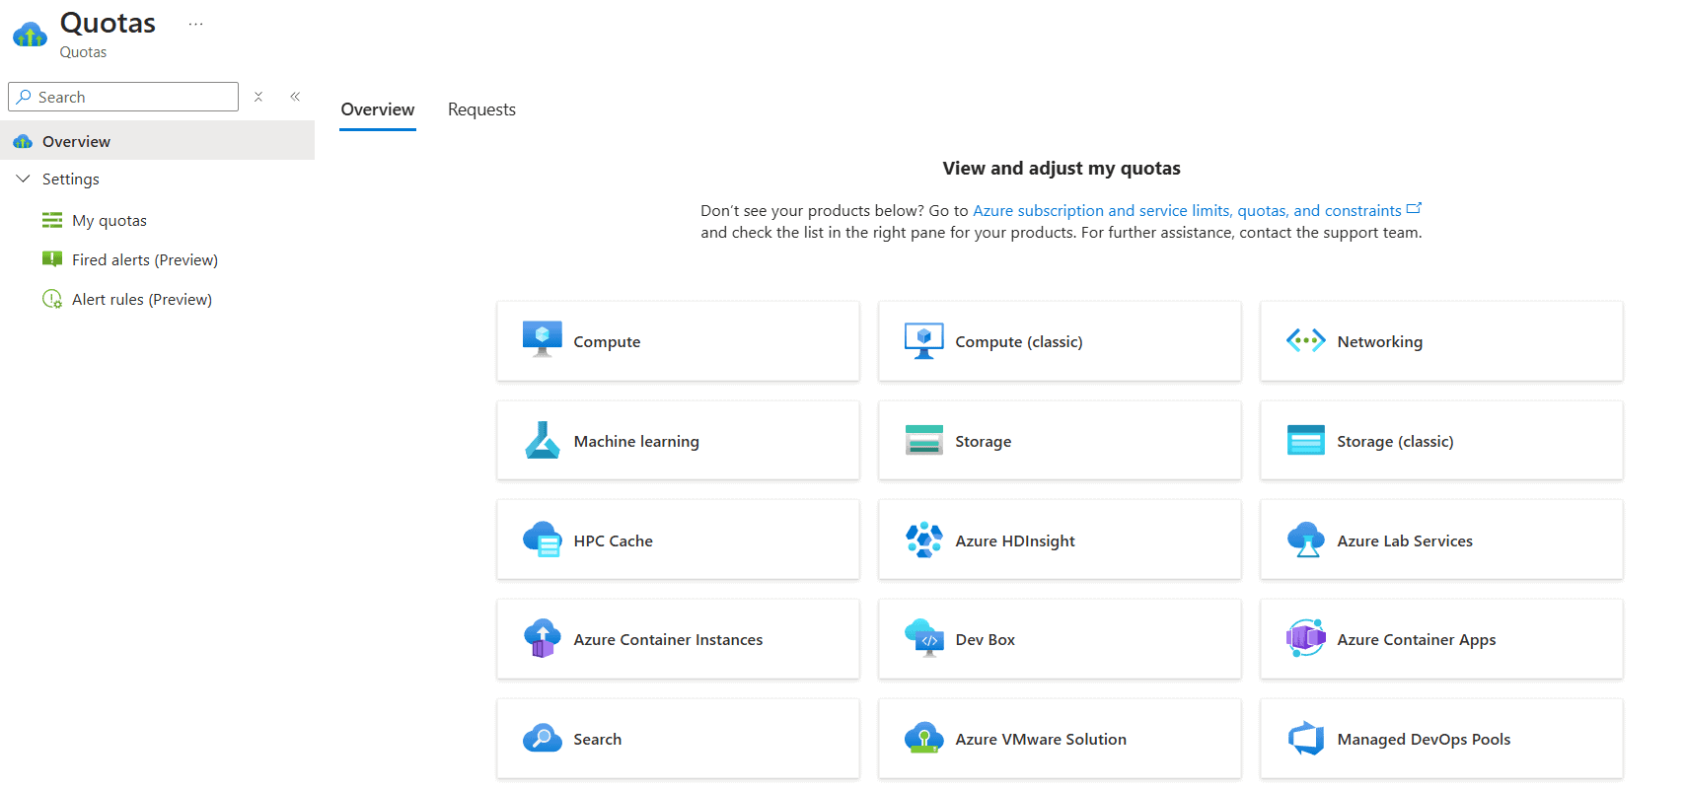Image resolution: width=1685 pixels, height=792 pixels.
Task: Open the Azure VMware Solution icon
Action: click(923, 739)
